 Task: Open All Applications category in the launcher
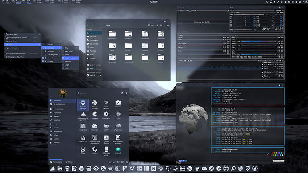point(62,104)
